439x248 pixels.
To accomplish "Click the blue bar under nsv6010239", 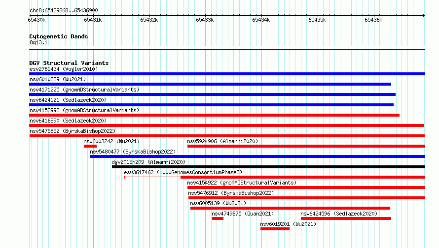I will [x=210, y=84].
